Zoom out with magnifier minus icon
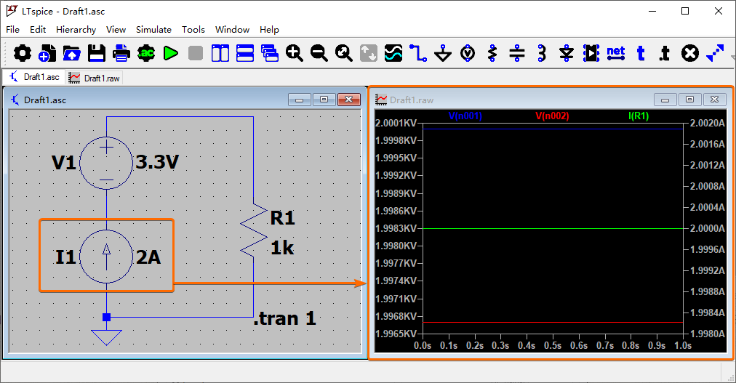Viewport: 736px width, 383px height. pyautogui.click(x=319, y=54)
